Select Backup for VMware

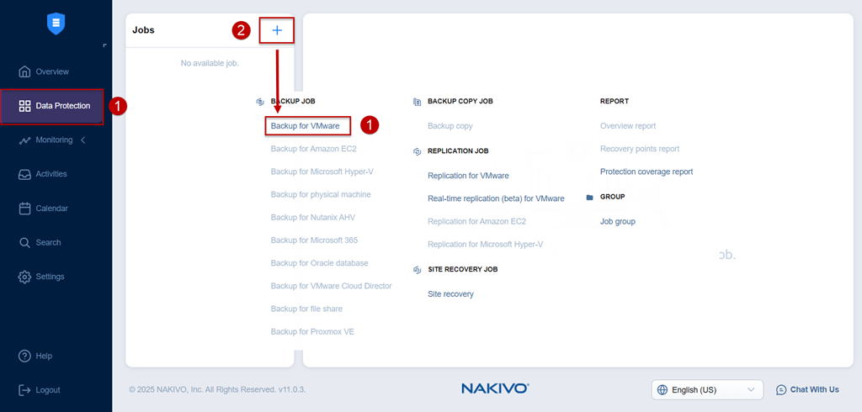click(305, 126)
